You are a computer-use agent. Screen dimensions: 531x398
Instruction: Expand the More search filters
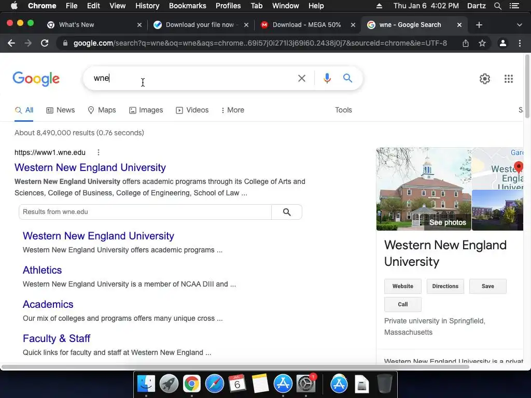click(233, 110)
